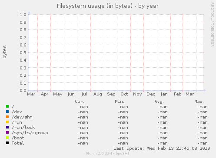Click the Cur -nan value for /dev
Screen dimensions: 216x158
pyautogui.click(x=83, y=112)
